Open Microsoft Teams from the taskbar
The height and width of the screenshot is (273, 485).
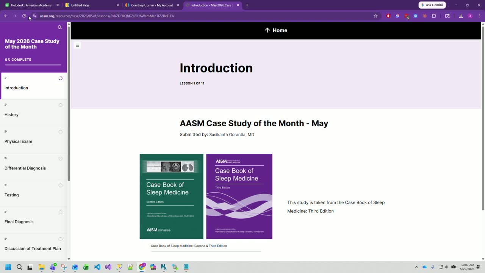pos(53,267)
